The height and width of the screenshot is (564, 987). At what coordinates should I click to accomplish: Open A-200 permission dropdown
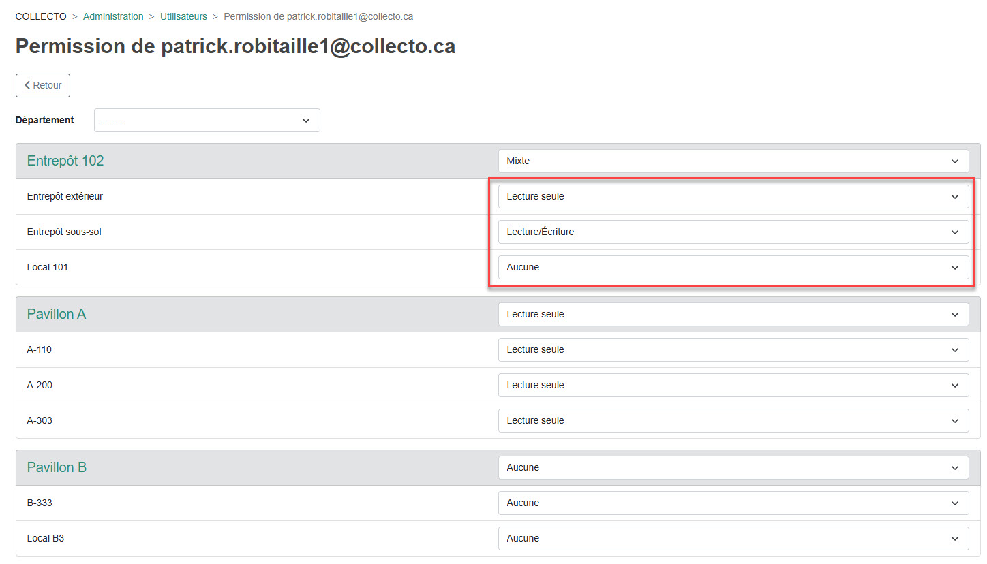733,386
